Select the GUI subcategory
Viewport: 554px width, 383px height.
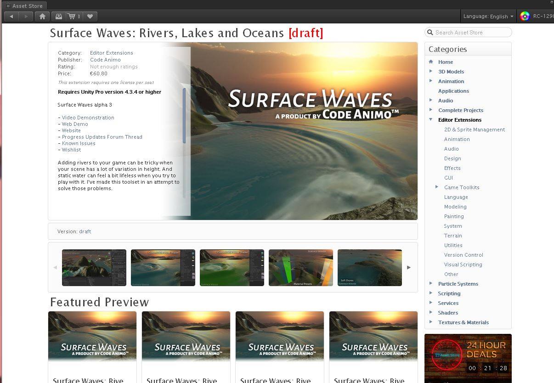click(448, 178)
